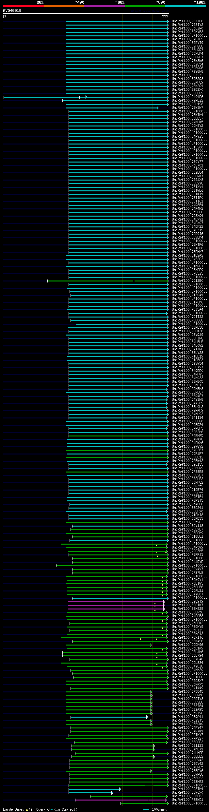
Task: Select hit UniRef100_Q9VW54
Action: tap(187, 363)
